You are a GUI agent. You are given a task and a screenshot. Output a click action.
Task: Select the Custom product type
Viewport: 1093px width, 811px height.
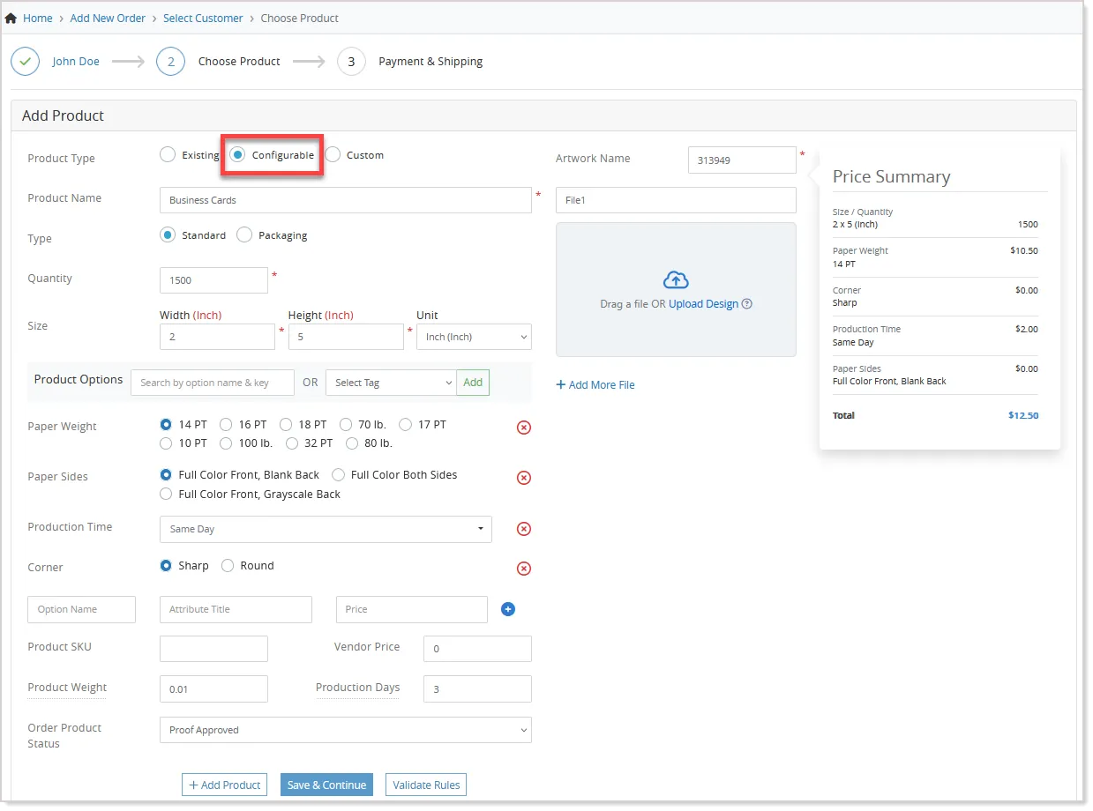[x=333, y=155]
